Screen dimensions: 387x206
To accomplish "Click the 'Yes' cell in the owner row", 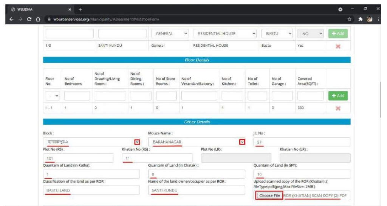I will (x=300, y=46).
